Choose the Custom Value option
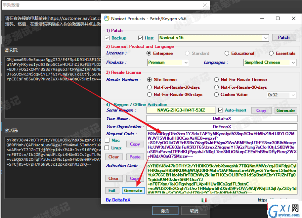 pyautogui.click(x=217, y=95)
